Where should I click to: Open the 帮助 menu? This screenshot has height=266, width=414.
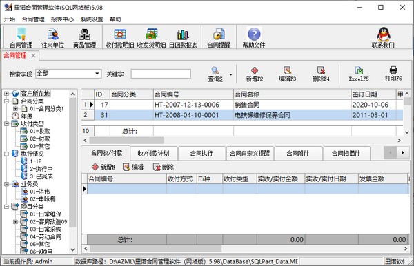(x=115, y=19)
